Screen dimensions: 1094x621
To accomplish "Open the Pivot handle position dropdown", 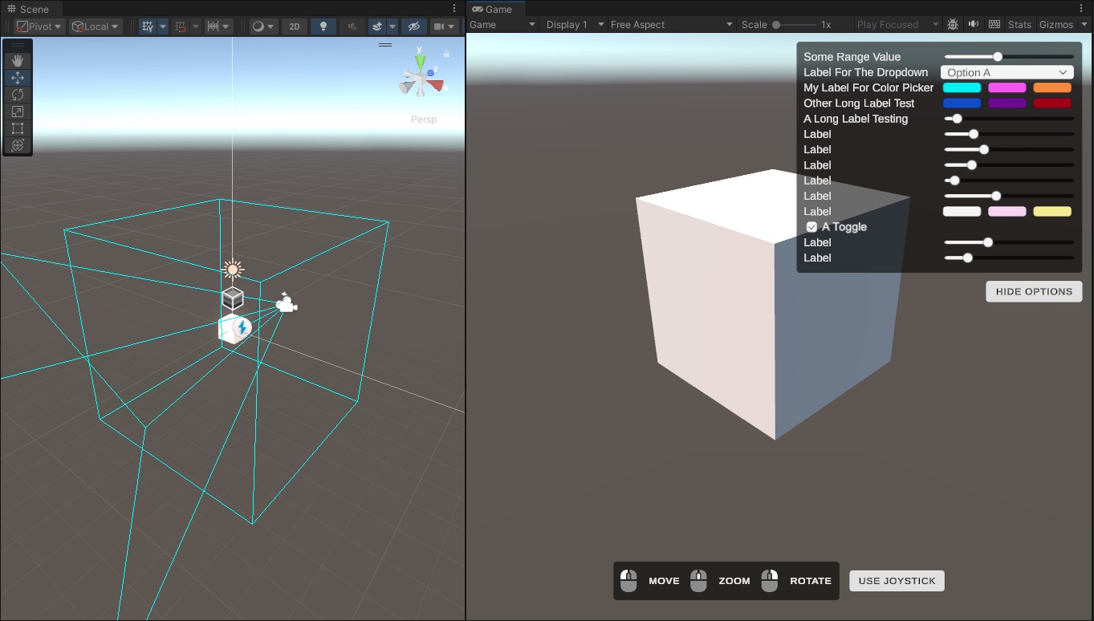I will (x=40, y=26).
